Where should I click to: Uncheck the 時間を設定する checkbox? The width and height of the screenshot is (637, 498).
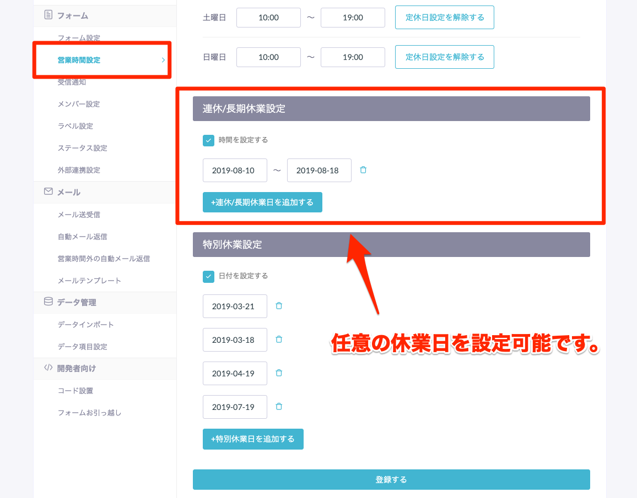[208, 140]
